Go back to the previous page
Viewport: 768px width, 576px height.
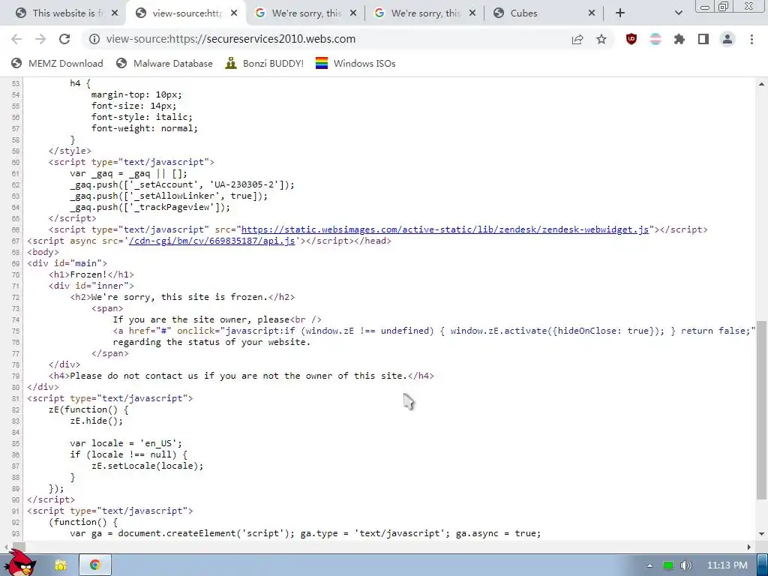[16, 39]
